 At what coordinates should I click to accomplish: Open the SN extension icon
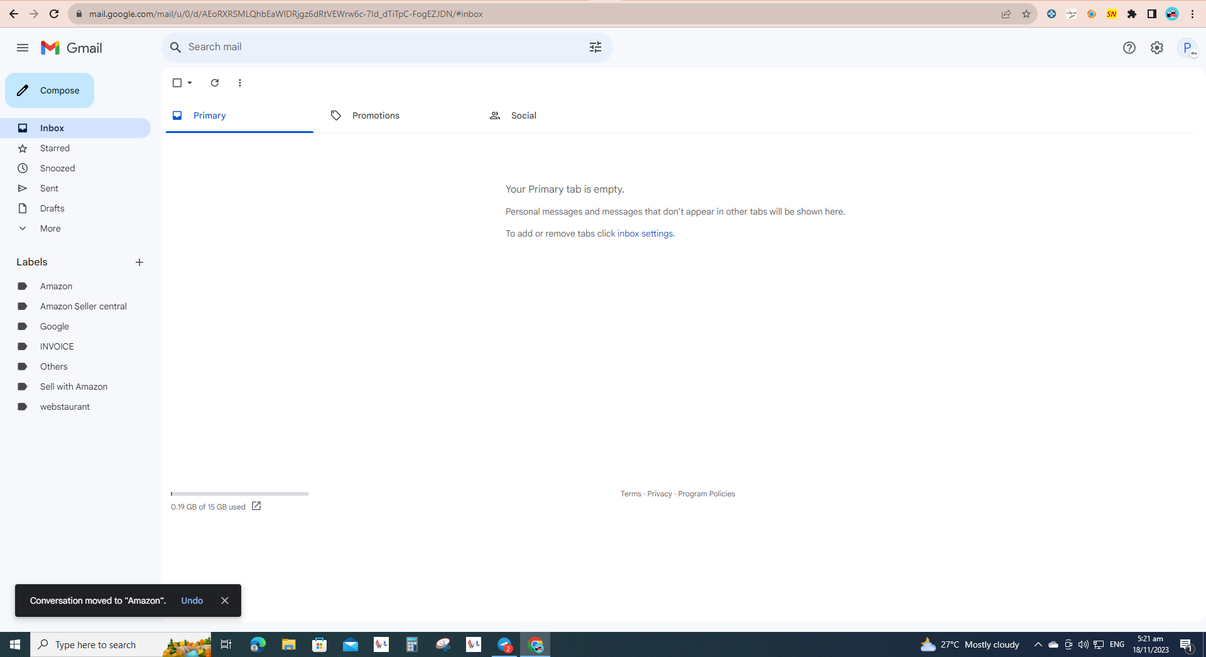[x=1112, y=14]
